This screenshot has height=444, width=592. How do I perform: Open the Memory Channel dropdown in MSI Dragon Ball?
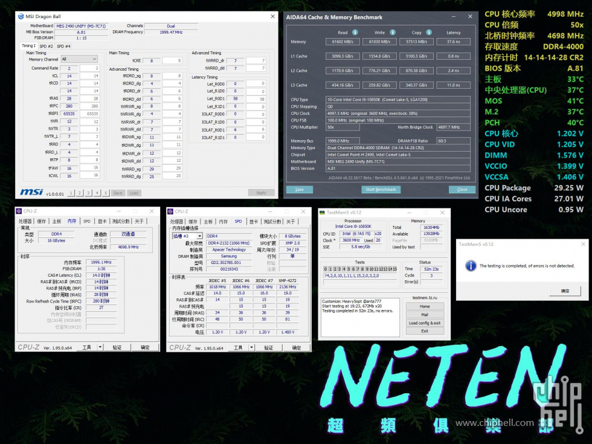[79, 59]
